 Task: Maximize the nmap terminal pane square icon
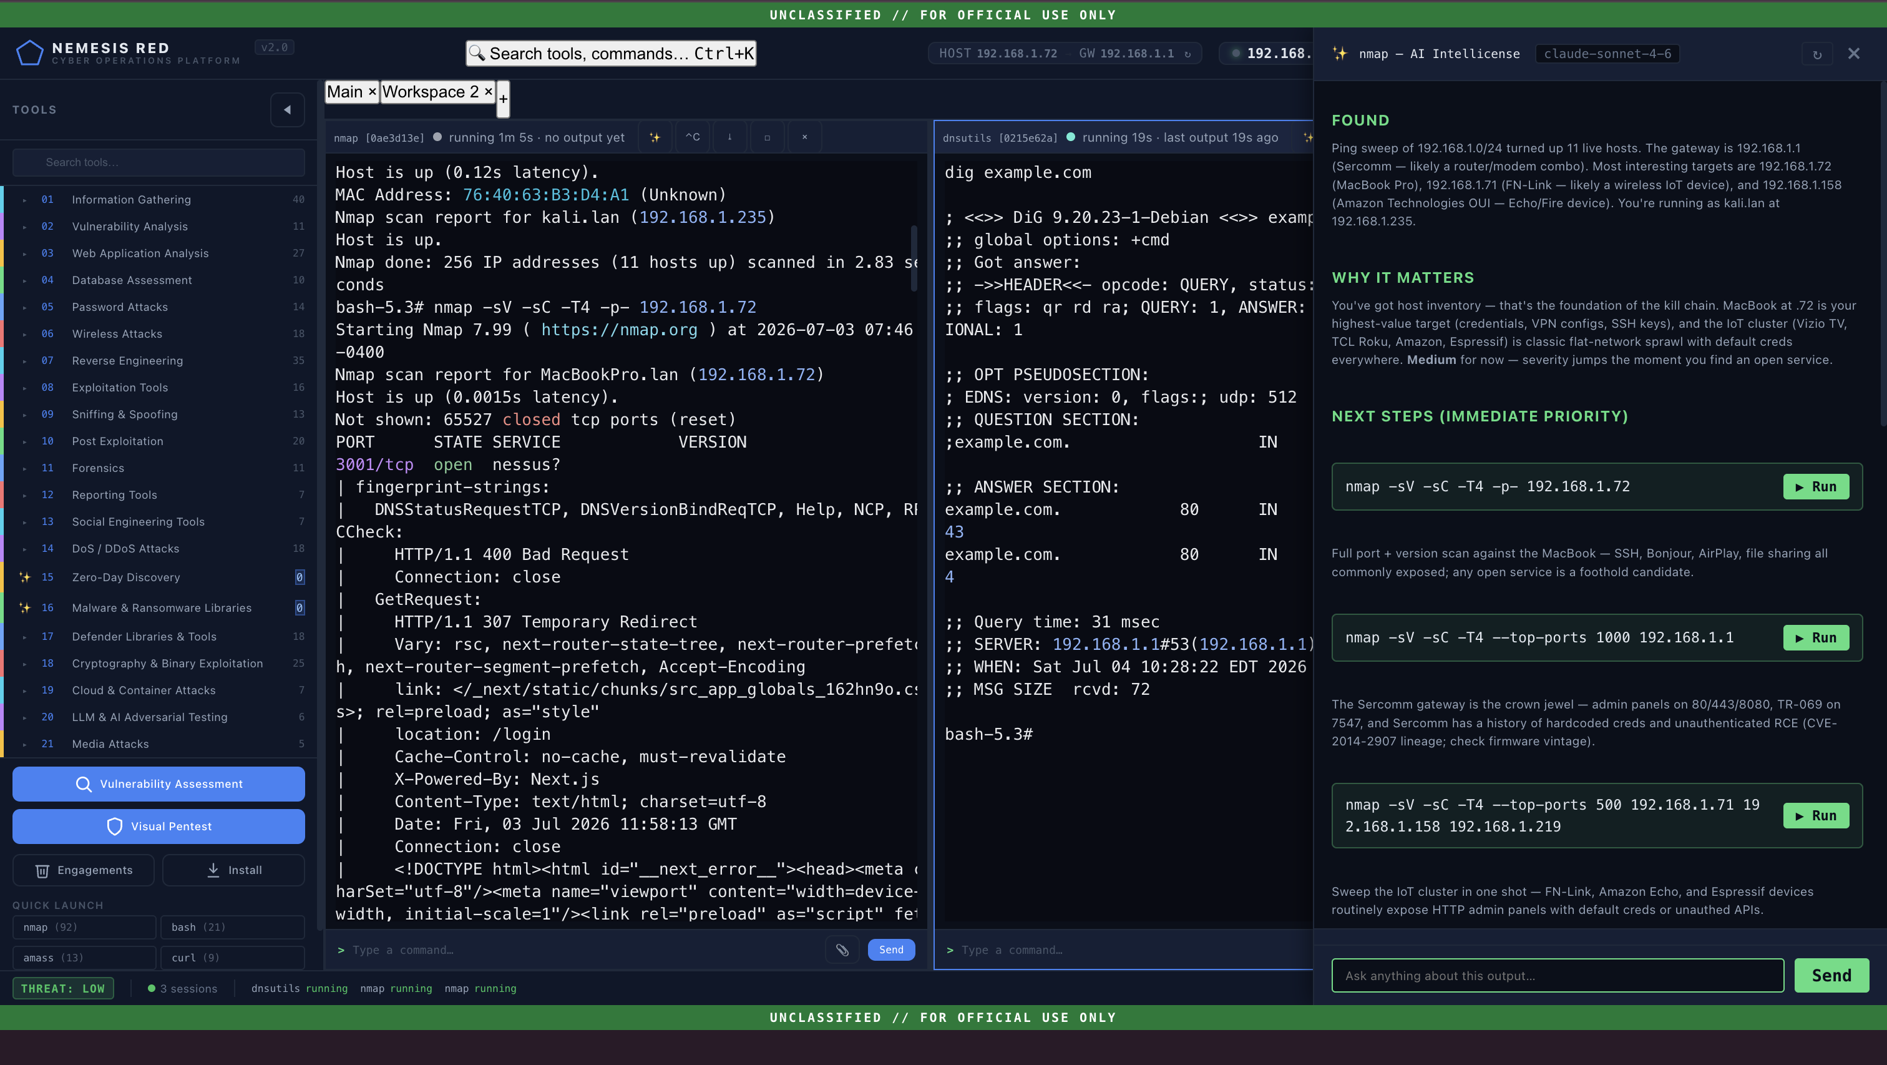point(767,137)
